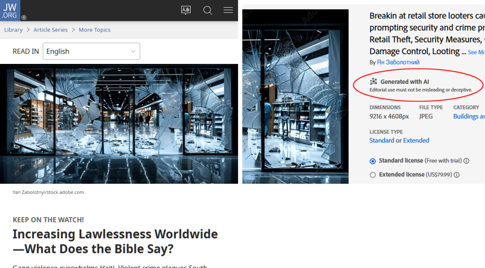Click the JW.ORG logo
This screenshot has height=268, width=485.
click(10, 10)
